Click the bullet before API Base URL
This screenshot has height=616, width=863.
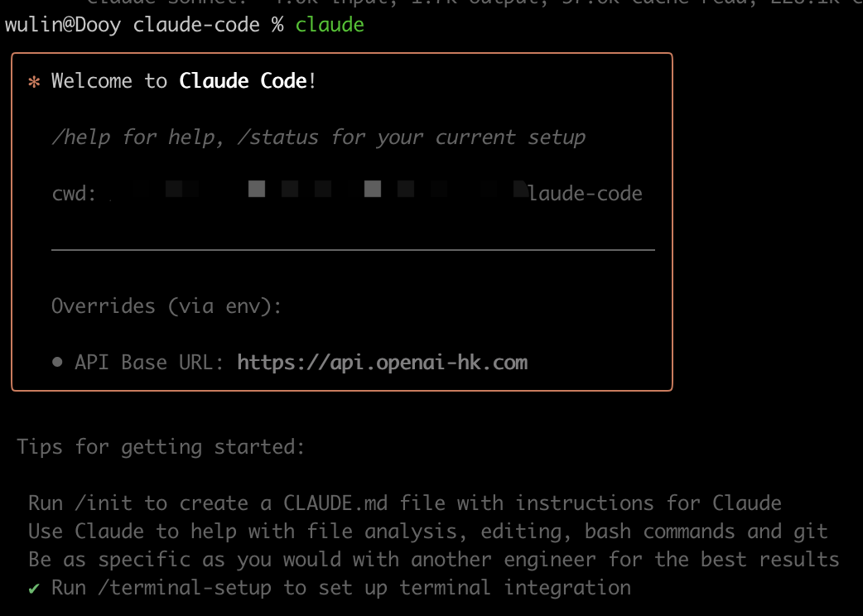57,363
